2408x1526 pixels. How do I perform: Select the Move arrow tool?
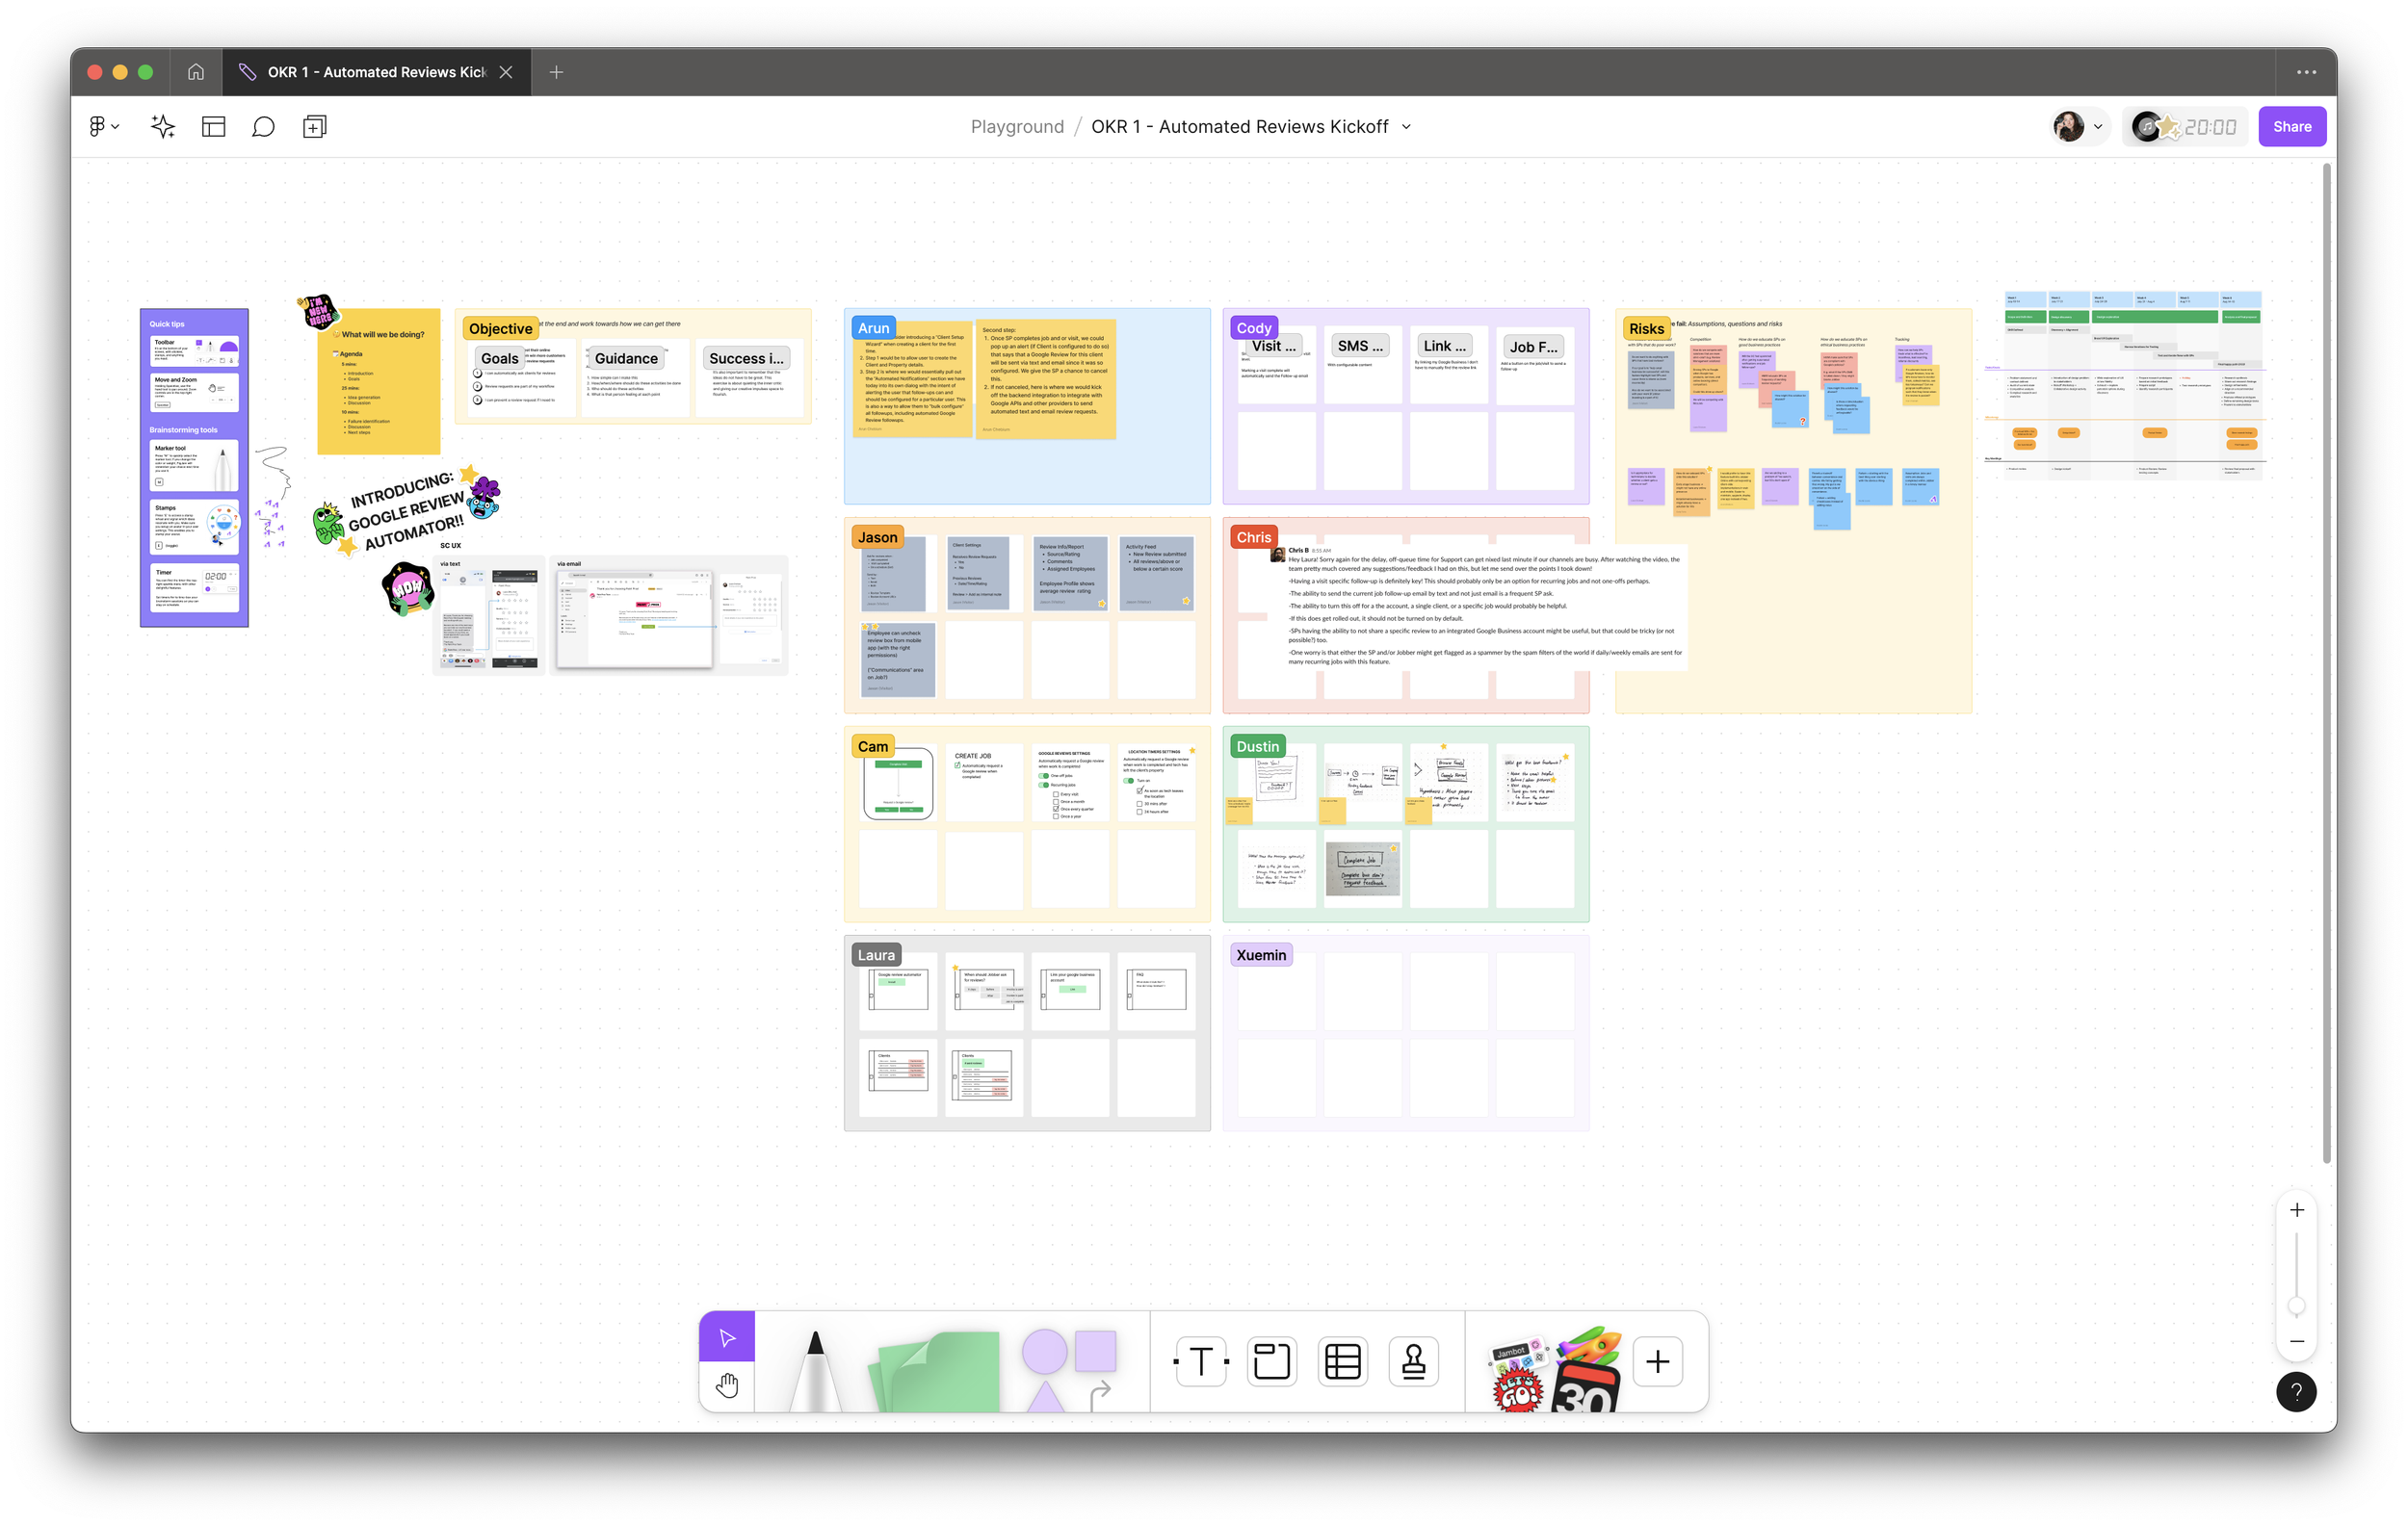click(x=727, y=1337)
